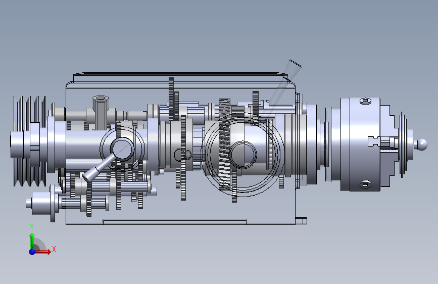Click the red X axis arrow of the triad
Image resolution: width=438 pixels, height=284 pixels.
pyautogui.click(x=43, y=252)
